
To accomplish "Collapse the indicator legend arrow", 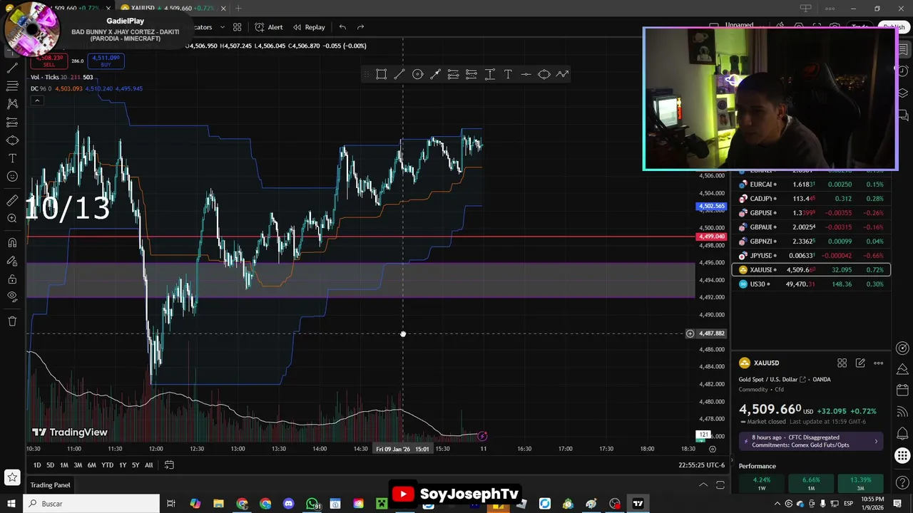I will tap(37, 100).
